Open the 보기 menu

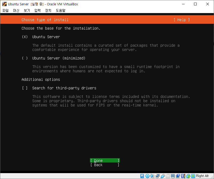[x=27, y=10]
